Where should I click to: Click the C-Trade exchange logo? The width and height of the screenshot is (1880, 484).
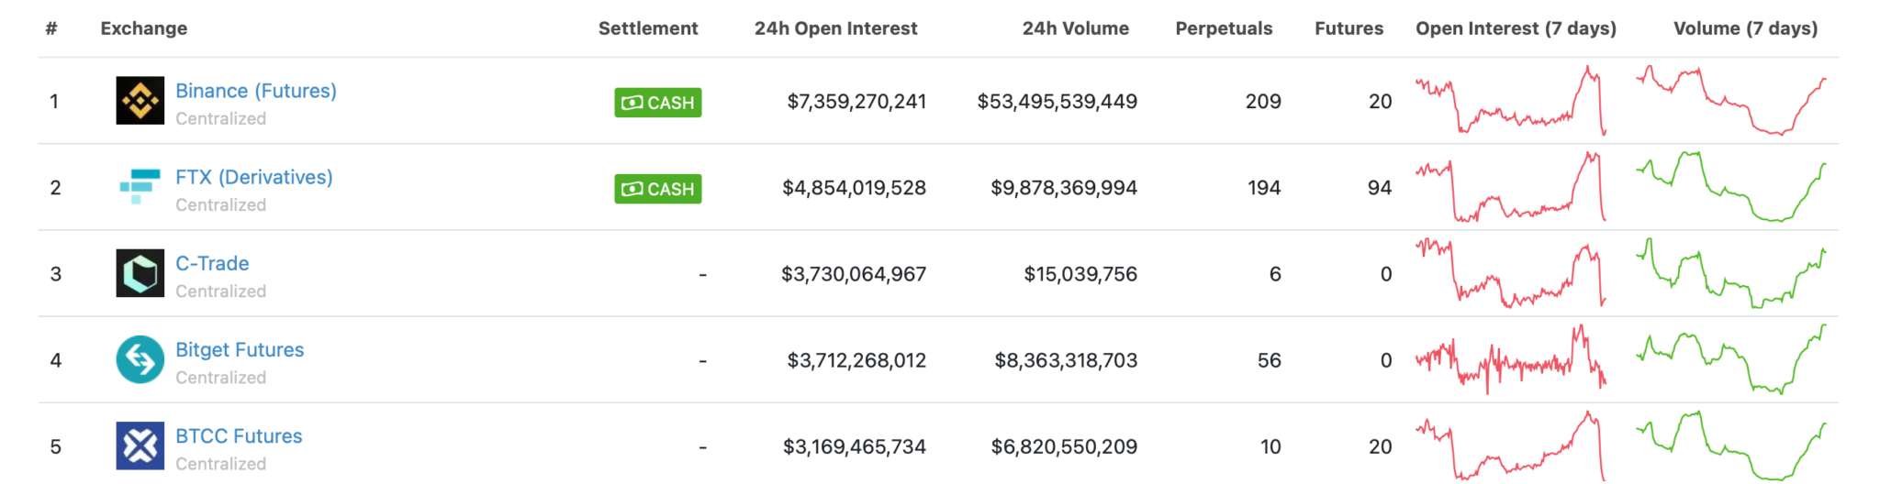coord(140,273)
